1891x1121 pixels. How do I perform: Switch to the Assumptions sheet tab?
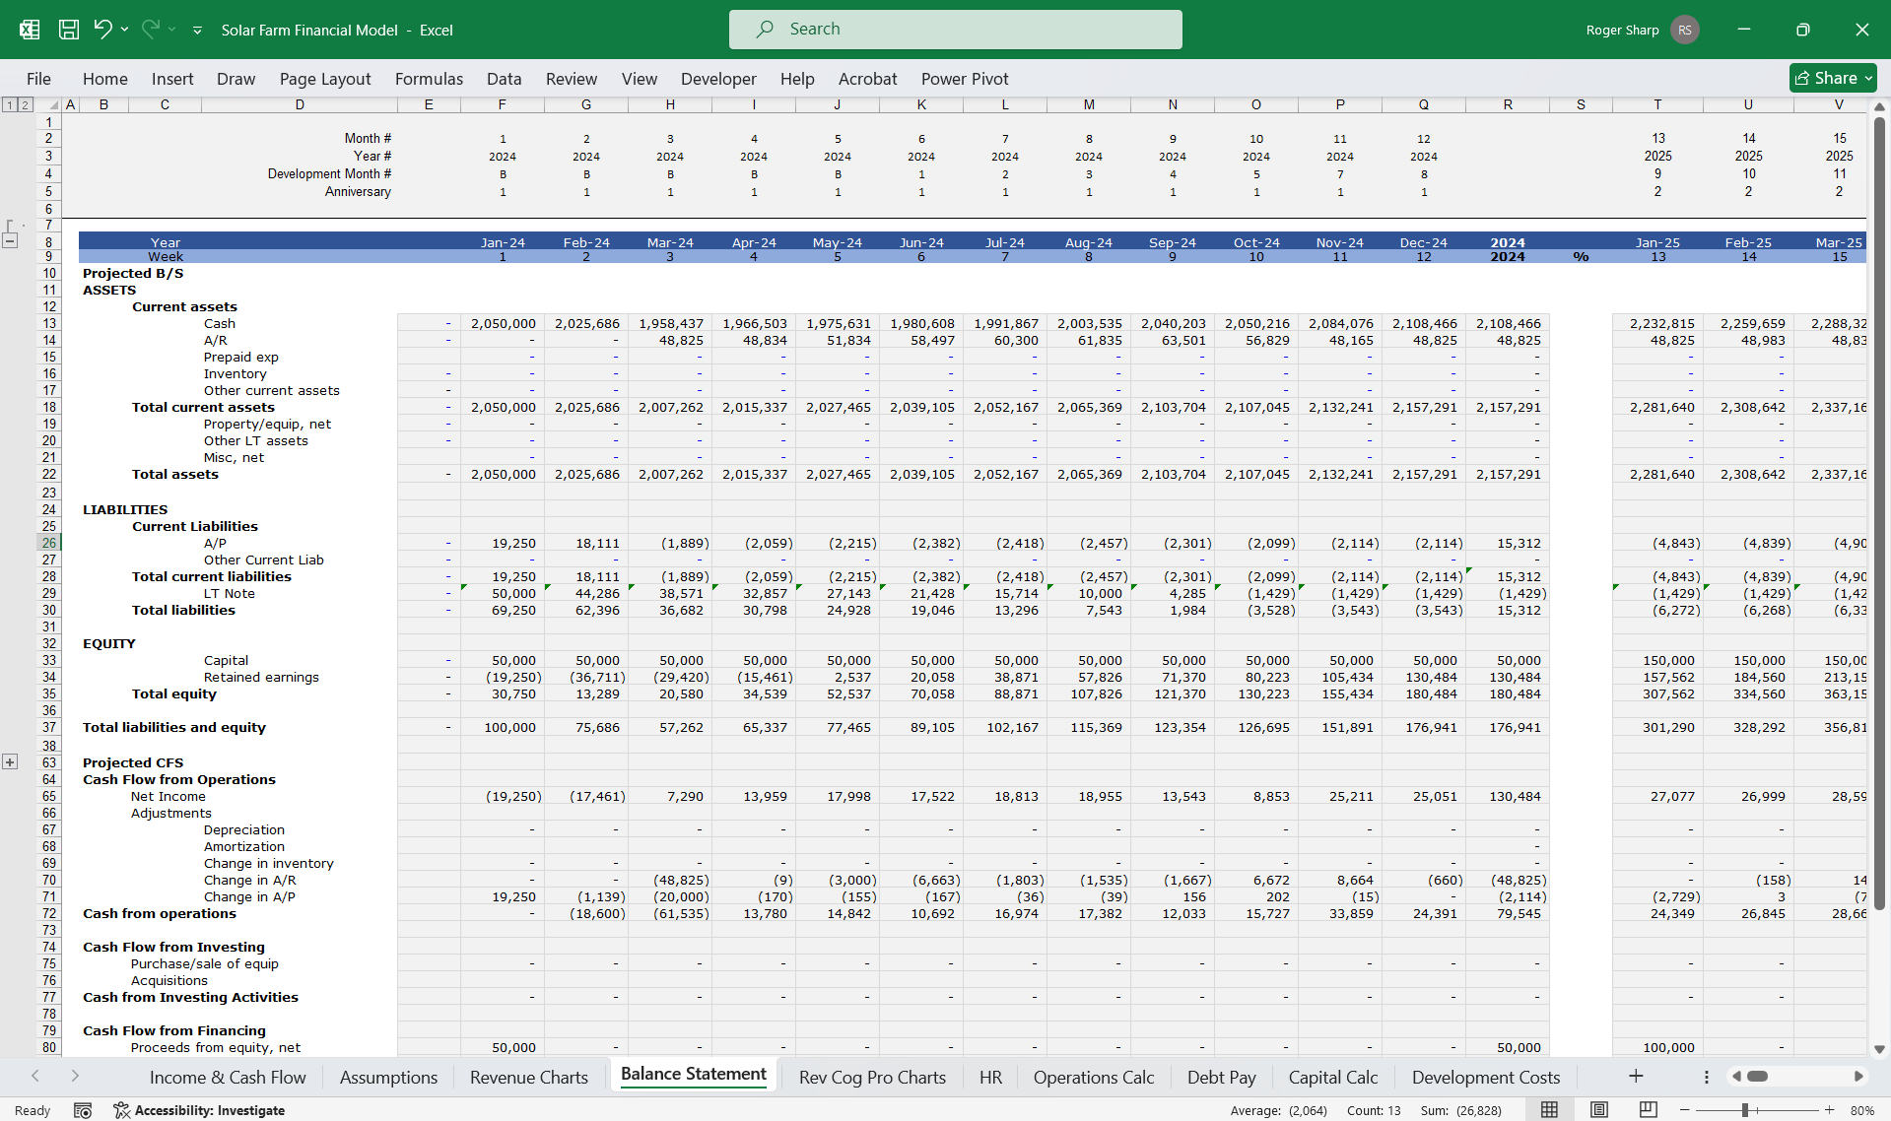click(x=388, y=1078)
